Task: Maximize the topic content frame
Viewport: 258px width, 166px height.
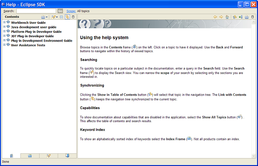Action: click(252, 17)
